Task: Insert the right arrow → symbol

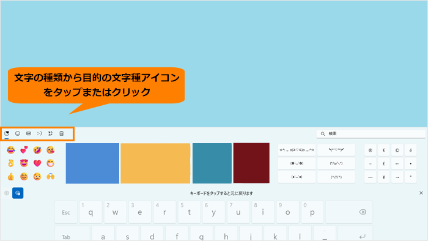Action: tap(397, 177)
